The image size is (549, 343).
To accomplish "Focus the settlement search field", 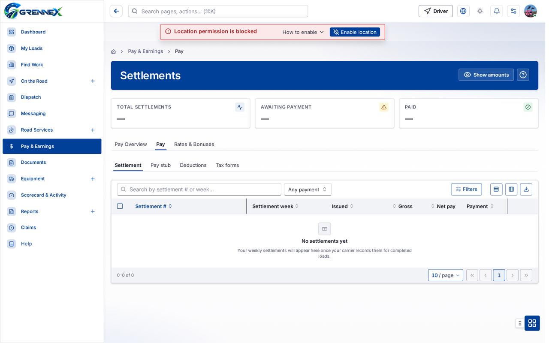I will [199, 190].
